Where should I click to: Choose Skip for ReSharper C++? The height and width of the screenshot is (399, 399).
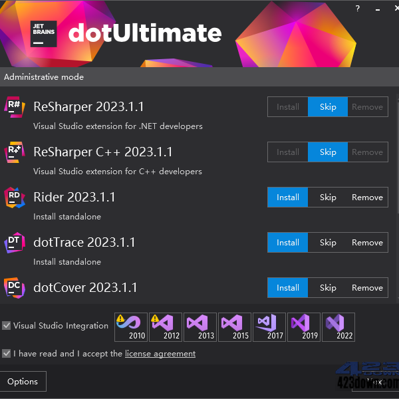[x=328, y=152]
